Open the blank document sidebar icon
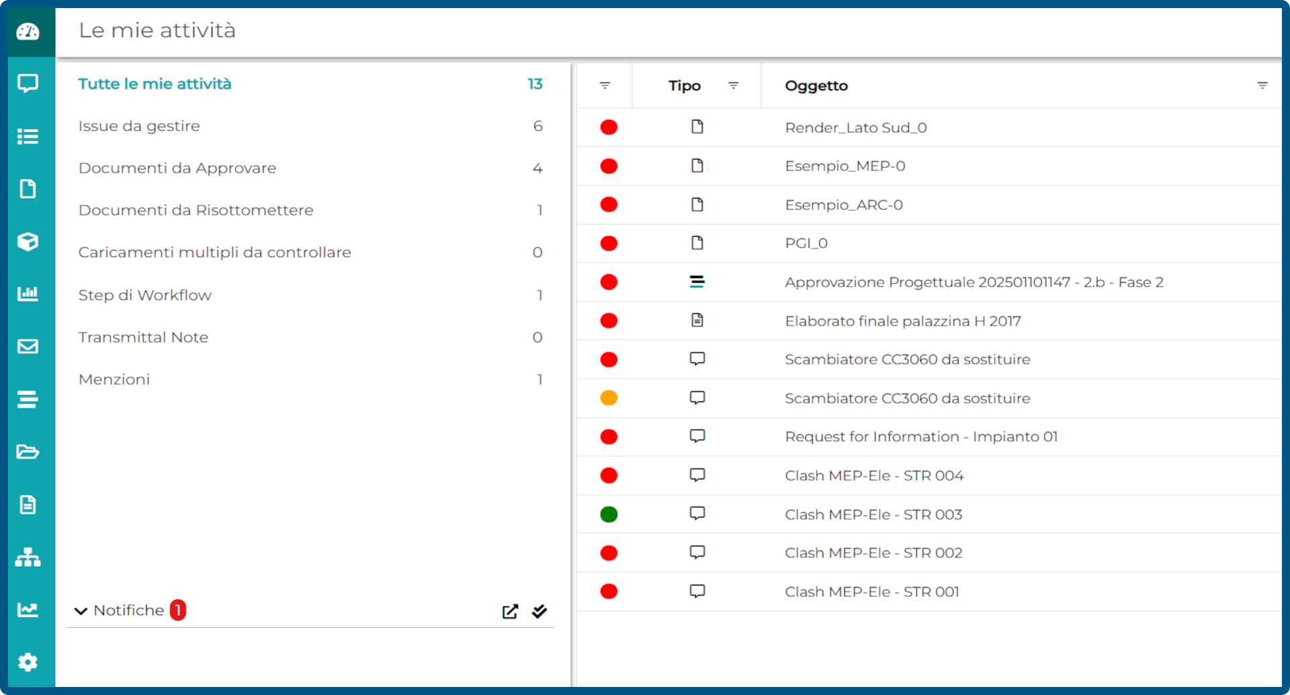Viewport: 1290px width, 695px height. 28,189
